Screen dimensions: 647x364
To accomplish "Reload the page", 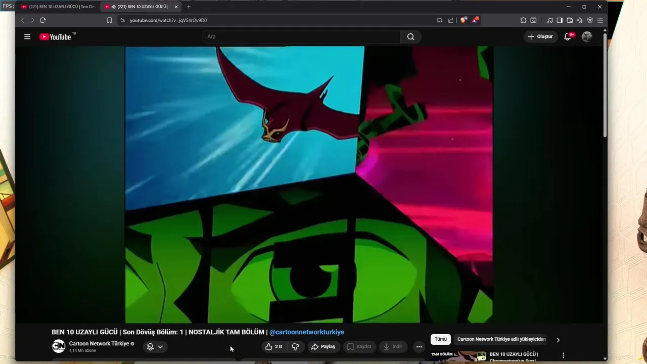I will pyautogui.click(x=42, y=20).
